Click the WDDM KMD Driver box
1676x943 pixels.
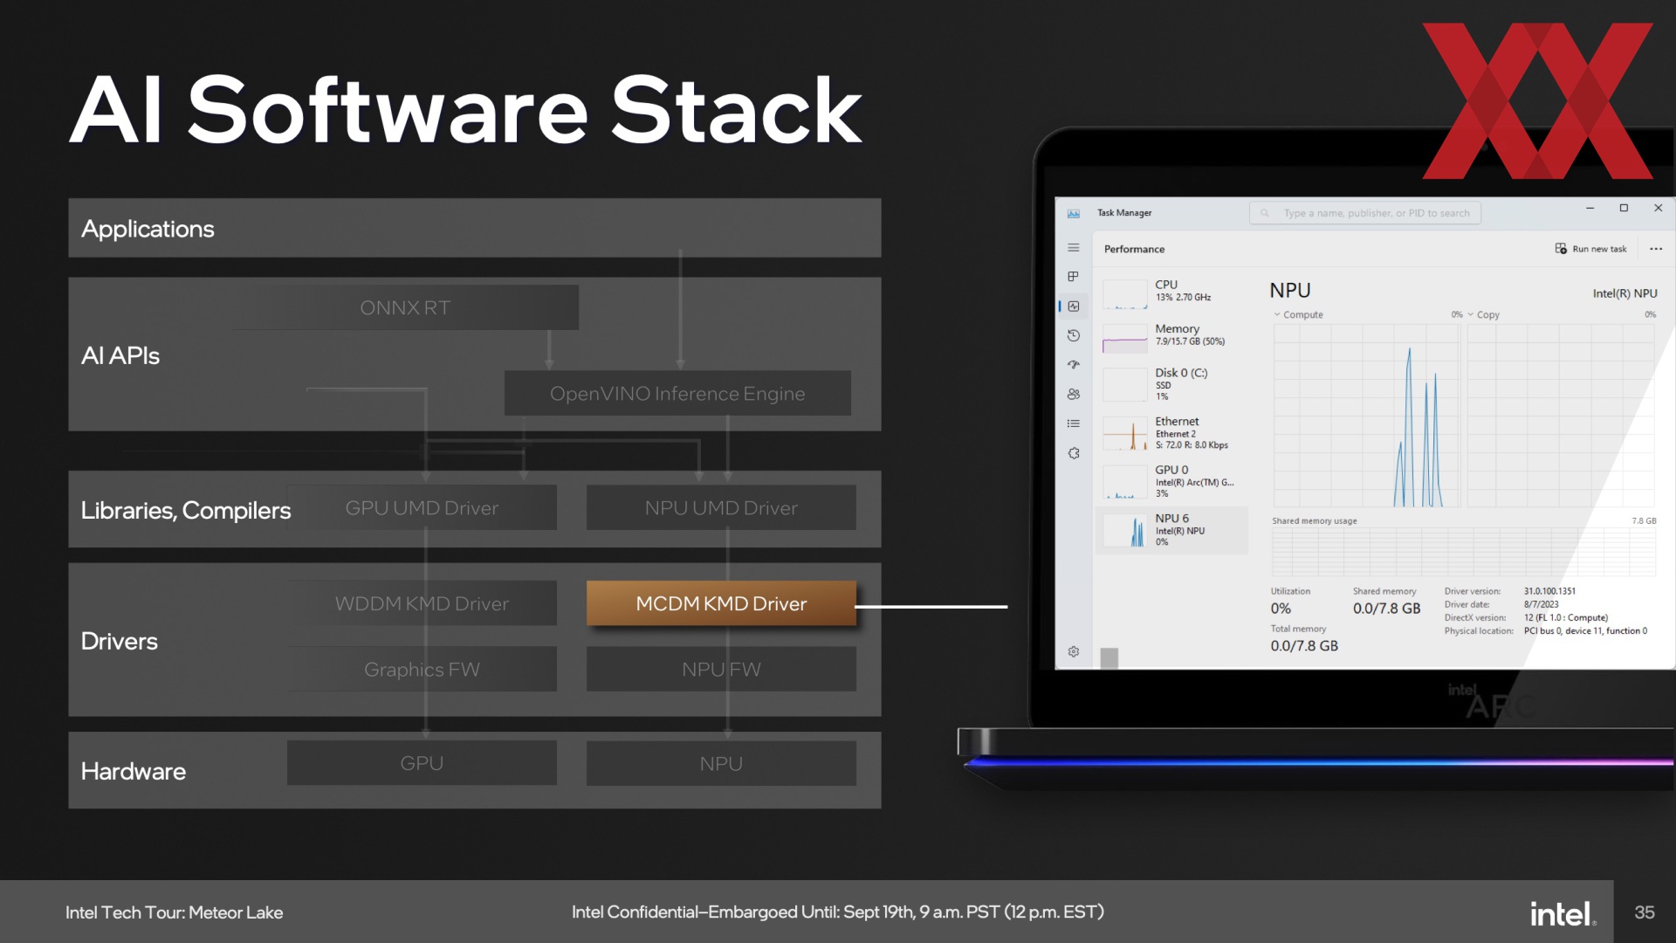tap(422, 603)
